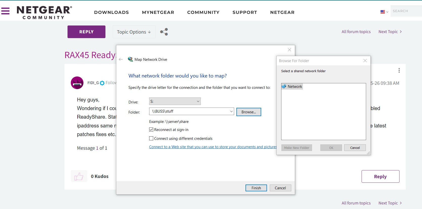Click the FIDI_G user avatar
Screen dimensions: 422x209
[77, 83]
